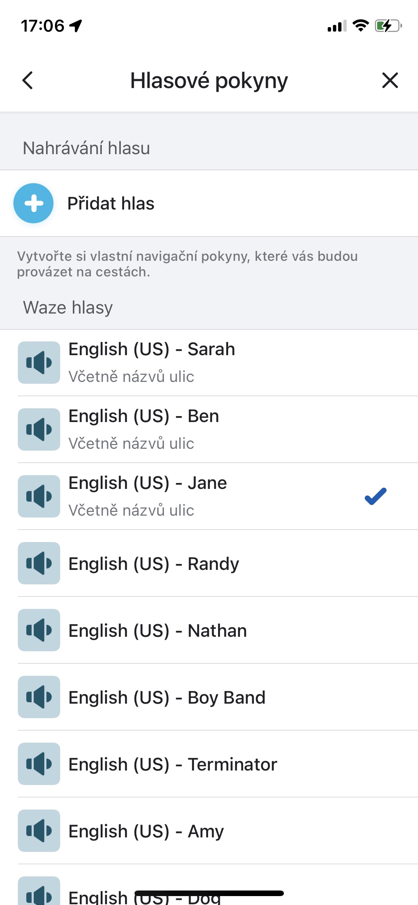Tap the Jane voice speaker icon
418x905 pixels.
click(x=39, y=496)
